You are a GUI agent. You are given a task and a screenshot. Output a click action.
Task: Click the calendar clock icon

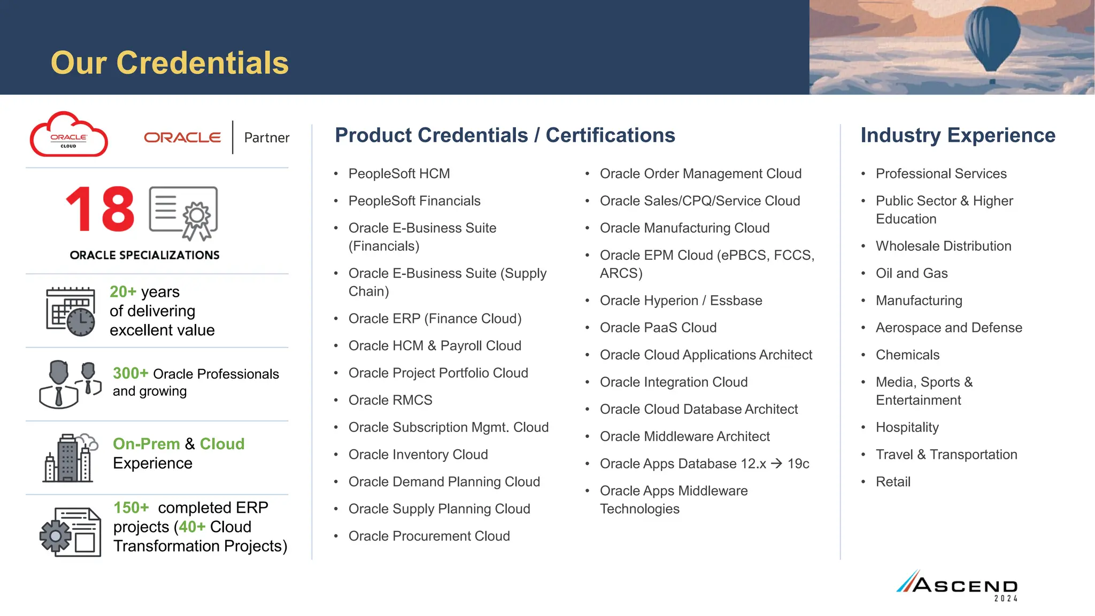click(71, 312)
